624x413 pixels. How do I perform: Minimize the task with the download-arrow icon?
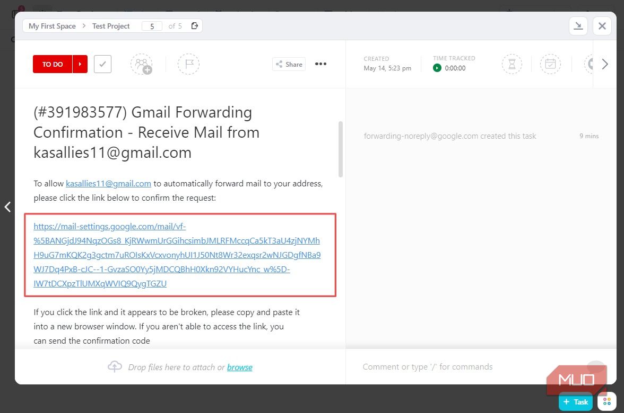(x=578, y=26)
